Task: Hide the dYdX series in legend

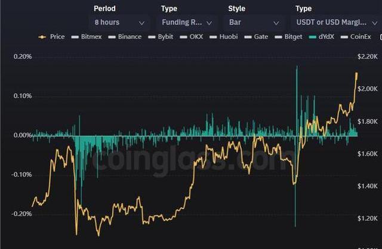Action: (x=323, y=37)
